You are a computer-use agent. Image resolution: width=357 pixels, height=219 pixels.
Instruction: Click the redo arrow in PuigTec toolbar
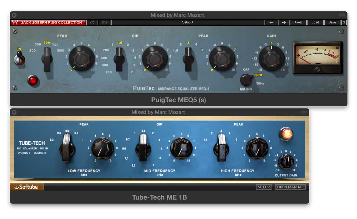[x=105, y=22]
